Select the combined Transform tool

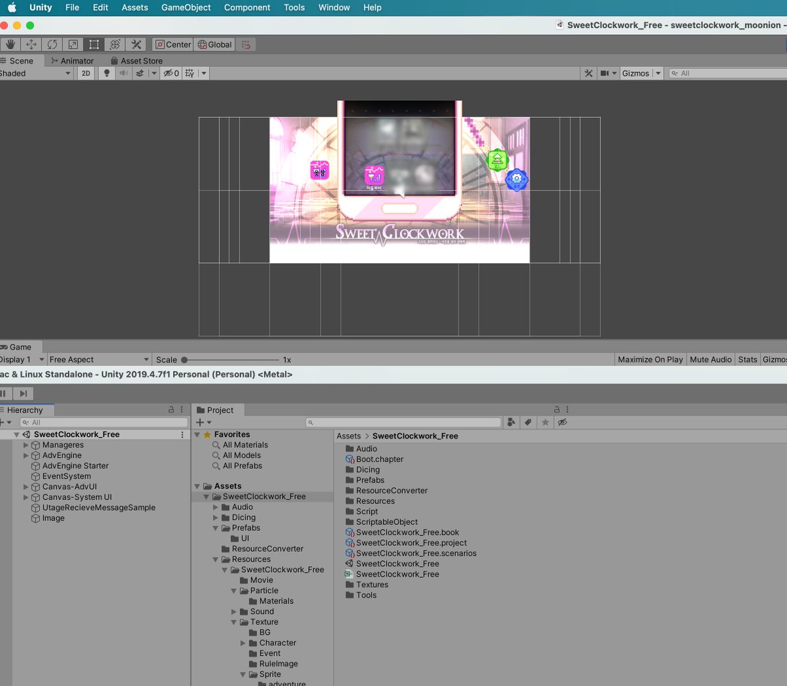[x=115, y=45]
